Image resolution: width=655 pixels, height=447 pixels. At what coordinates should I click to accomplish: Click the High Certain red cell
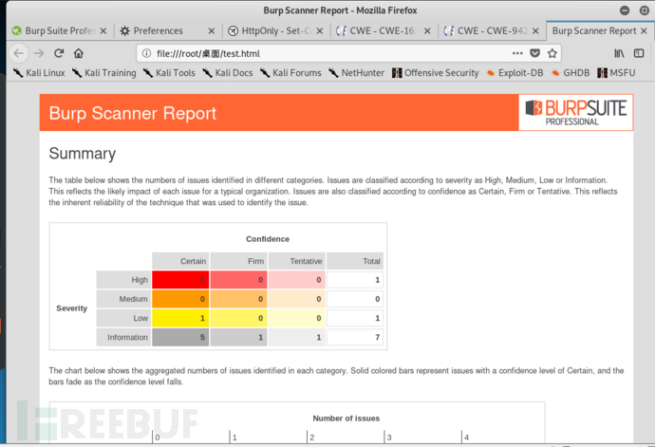tap(180, 280)
